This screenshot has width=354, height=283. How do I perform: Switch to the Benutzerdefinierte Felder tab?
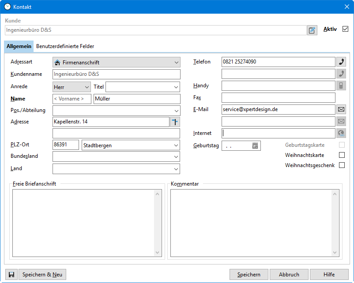[65, 46]
